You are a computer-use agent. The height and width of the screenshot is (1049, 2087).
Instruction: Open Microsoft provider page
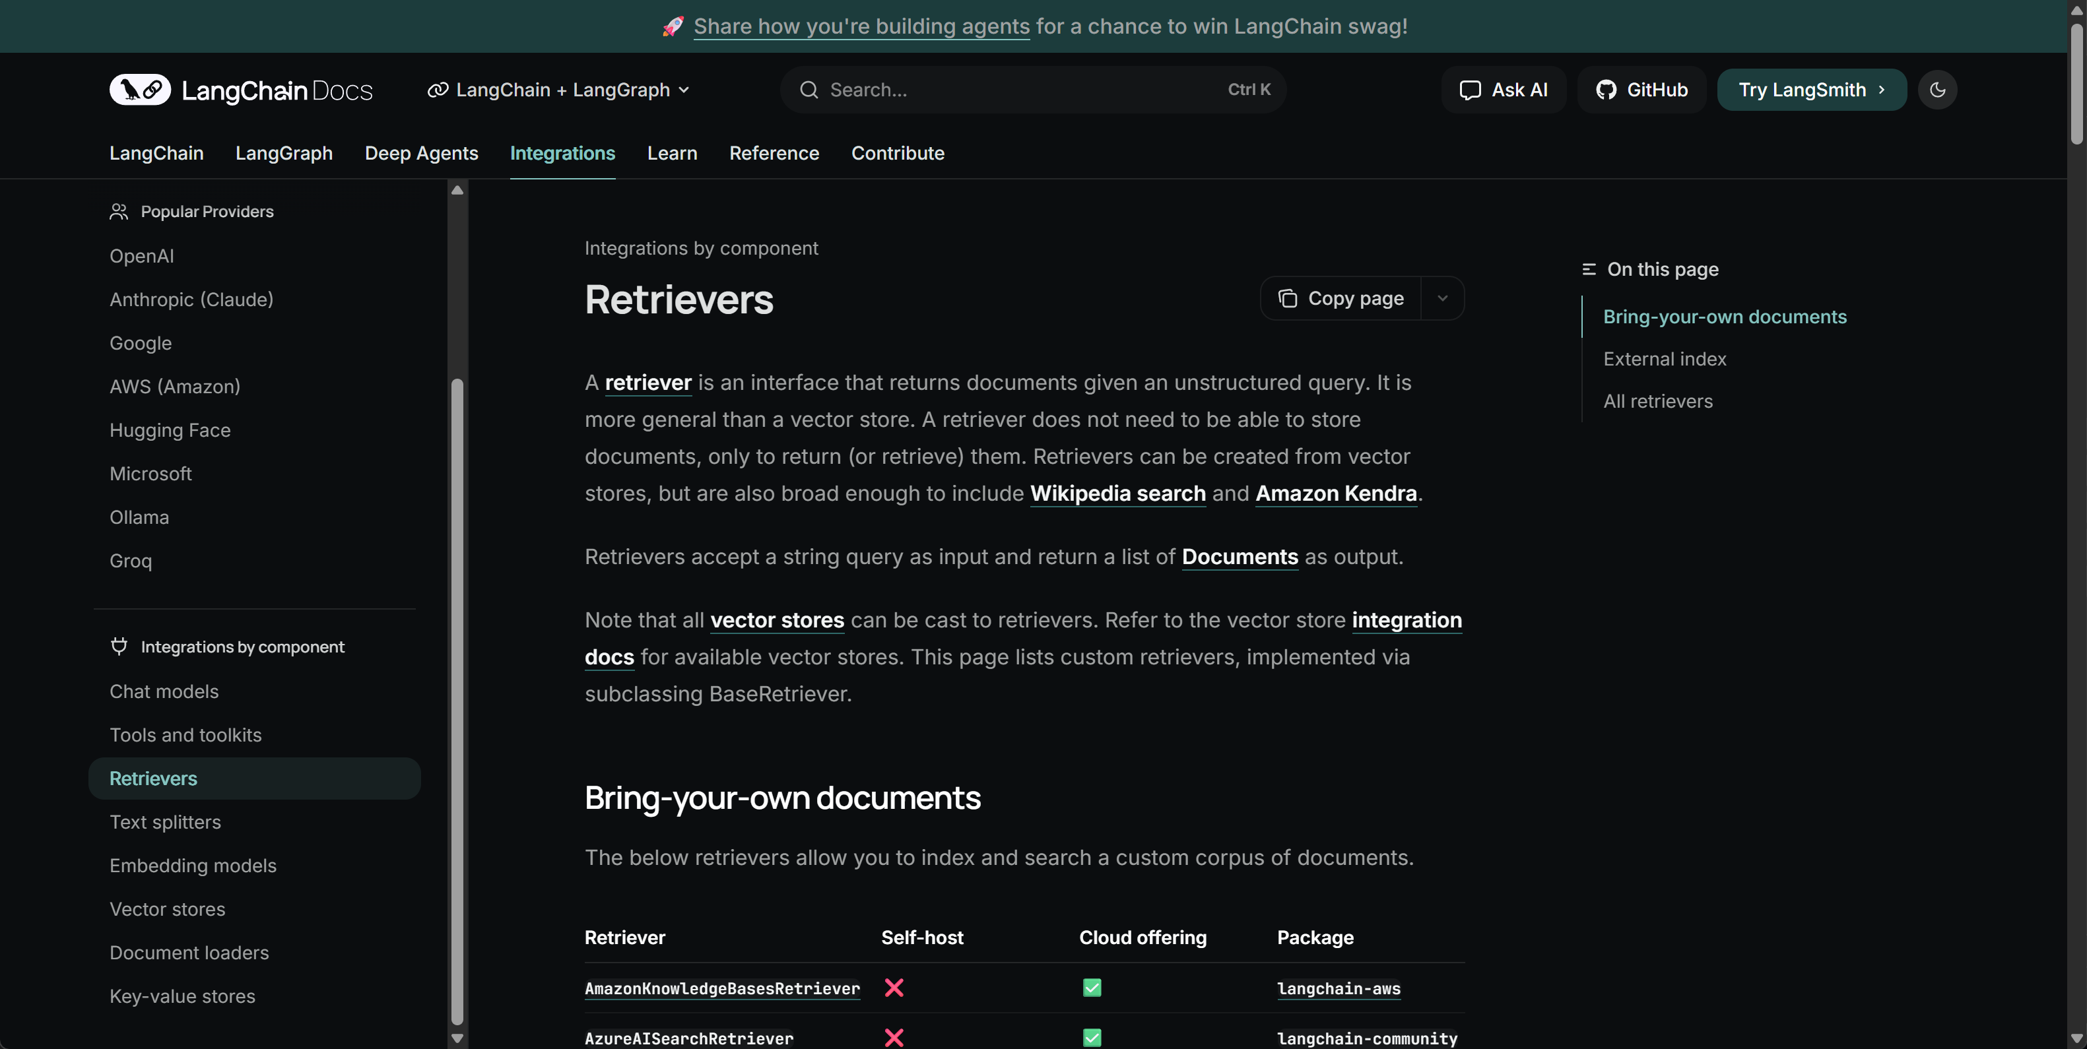pos(150,474)
